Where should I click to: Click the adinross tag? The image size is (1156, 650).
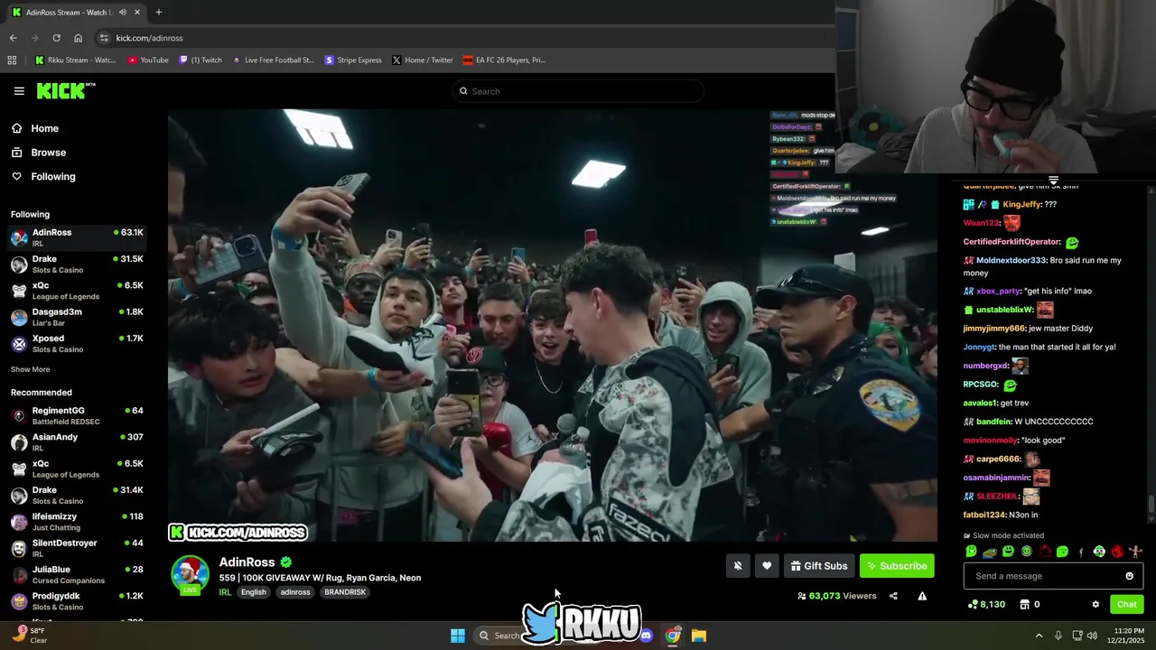295,592
